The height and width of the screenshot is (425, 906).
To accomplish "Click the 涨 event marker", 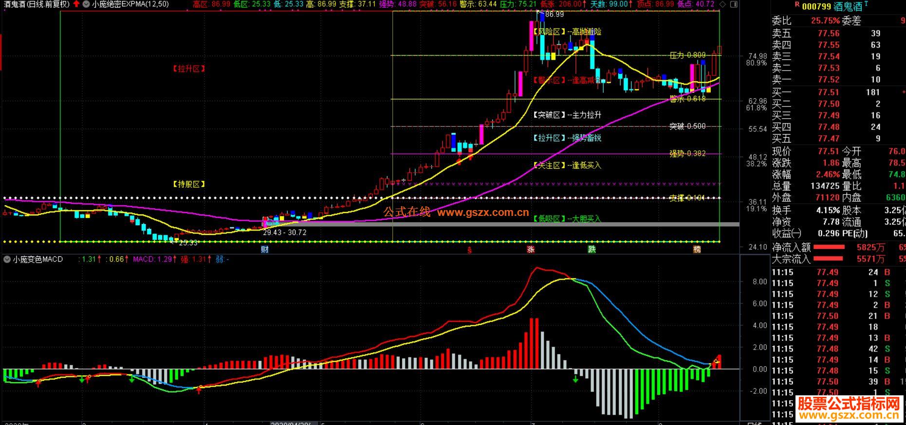I will click(531, 249).
